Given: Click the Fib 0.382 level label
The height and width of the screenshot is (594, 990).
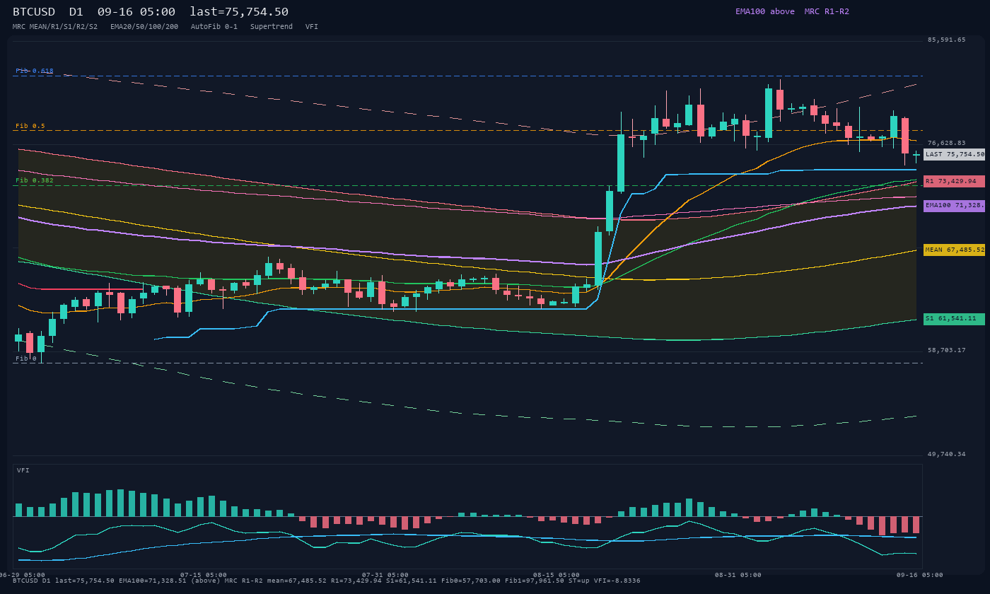Looking at the screenshot, I should point(35,180).
